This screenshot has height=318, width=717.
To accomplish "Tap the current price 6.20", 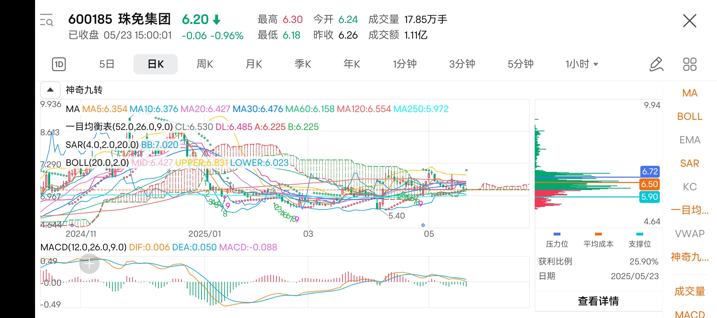I will 195,19.
